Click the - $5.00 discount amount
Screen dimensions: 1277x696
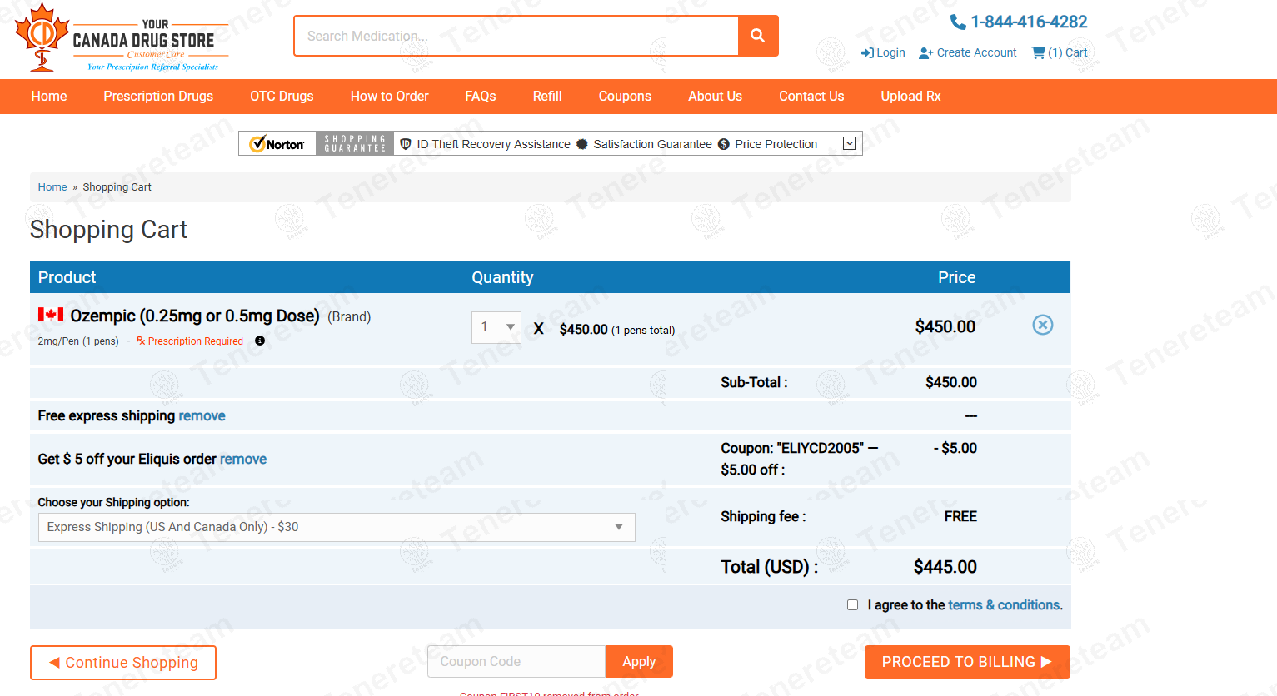coord(955,448)
